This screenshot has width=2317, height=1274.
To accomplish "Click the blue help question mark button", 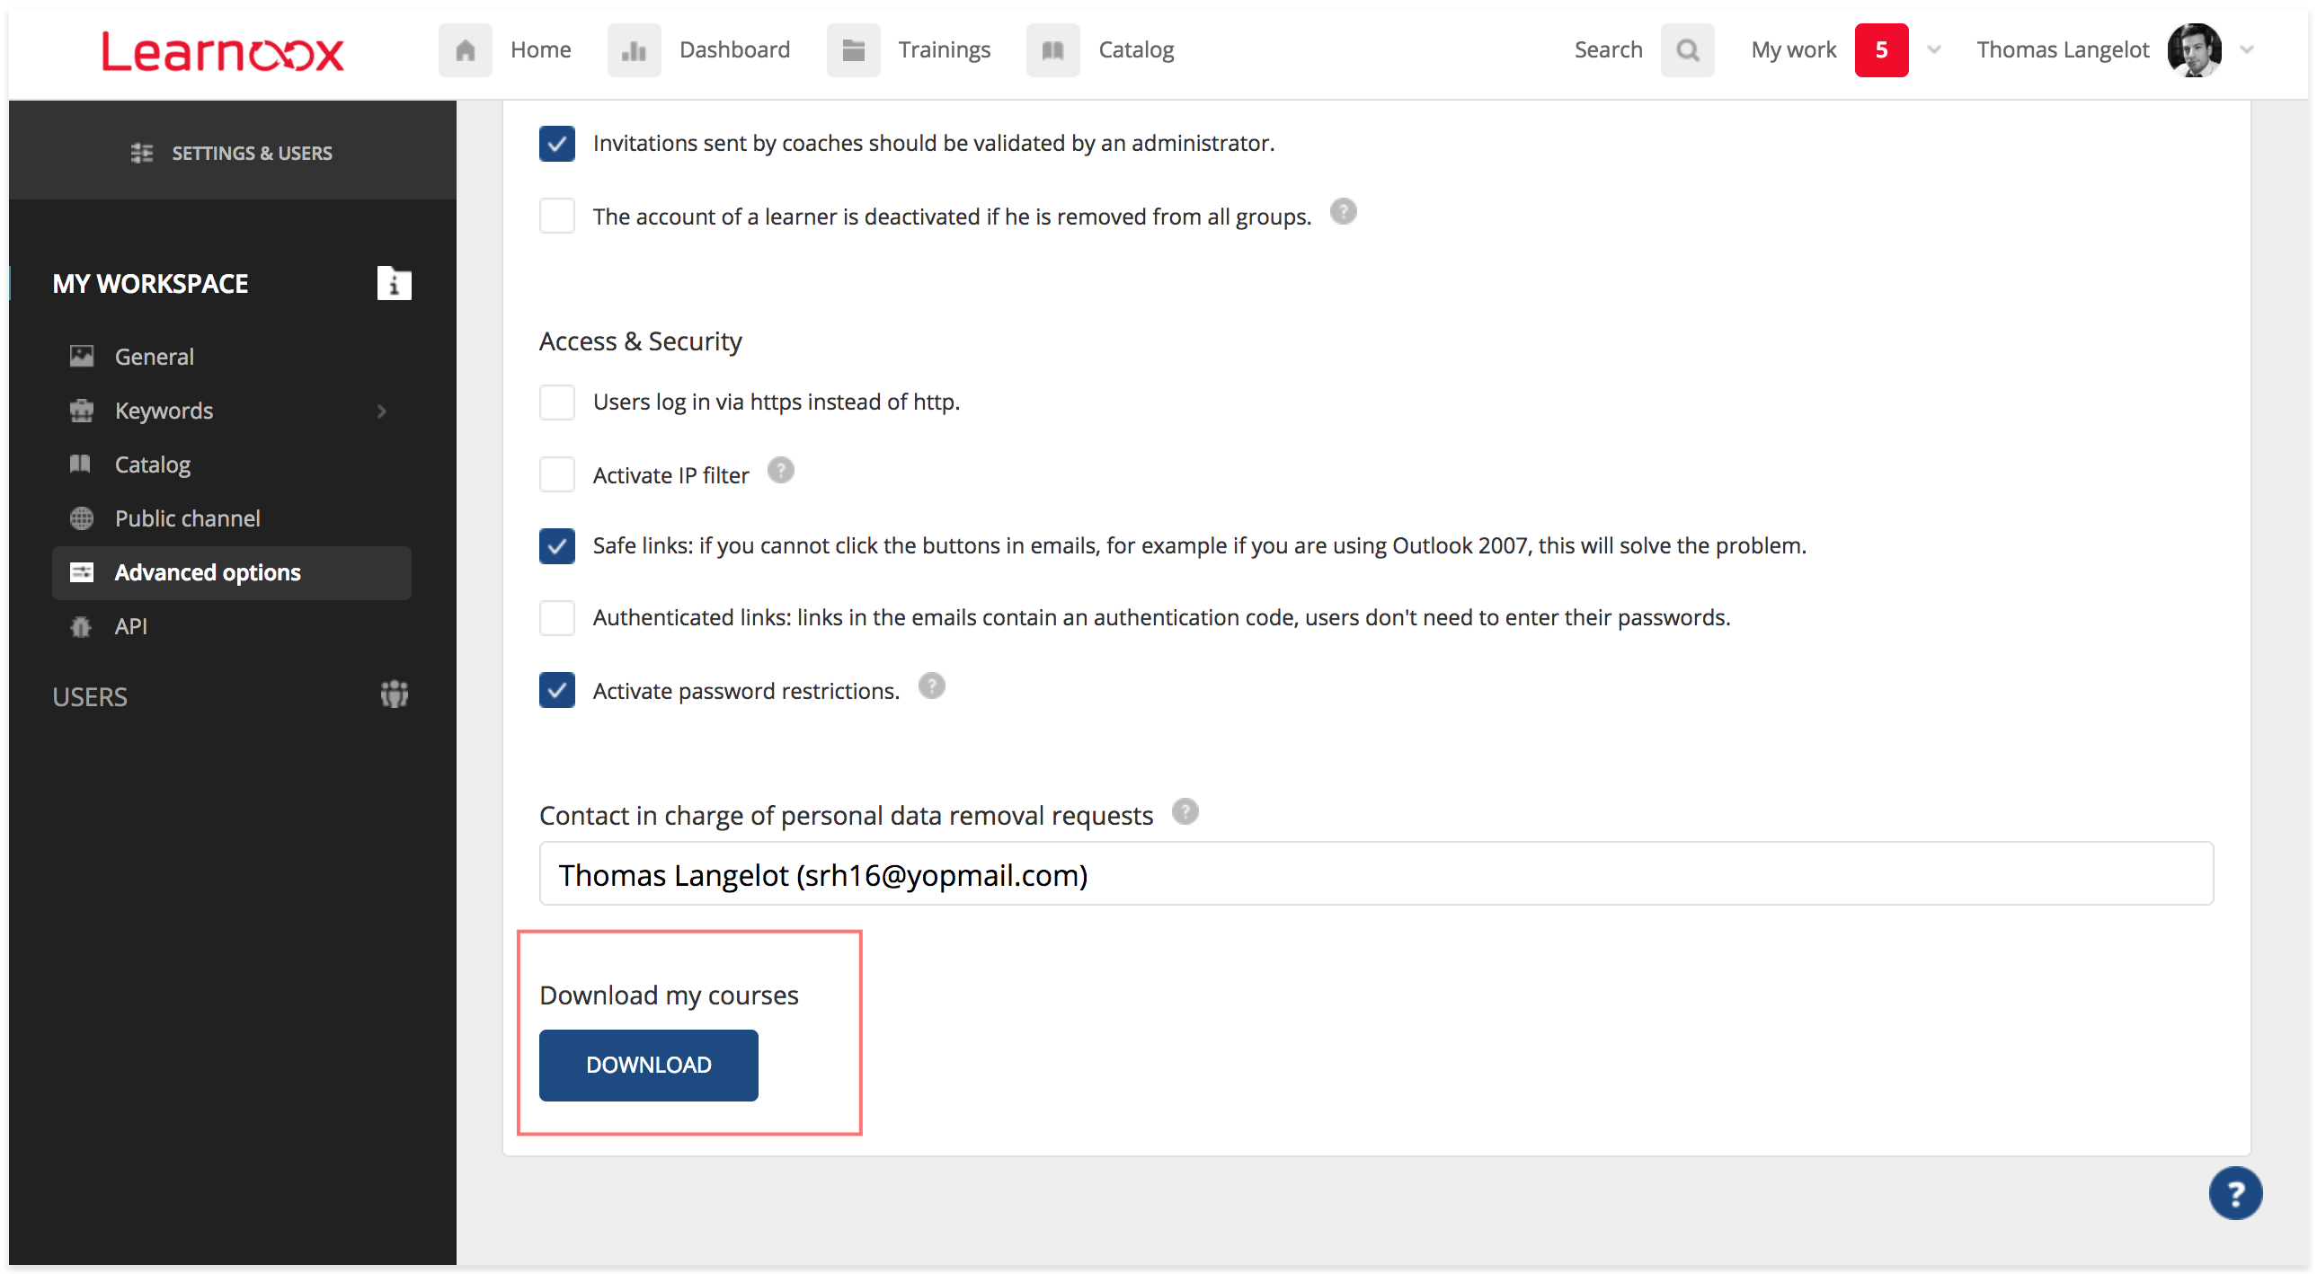I will [x=2234, y=1193].
